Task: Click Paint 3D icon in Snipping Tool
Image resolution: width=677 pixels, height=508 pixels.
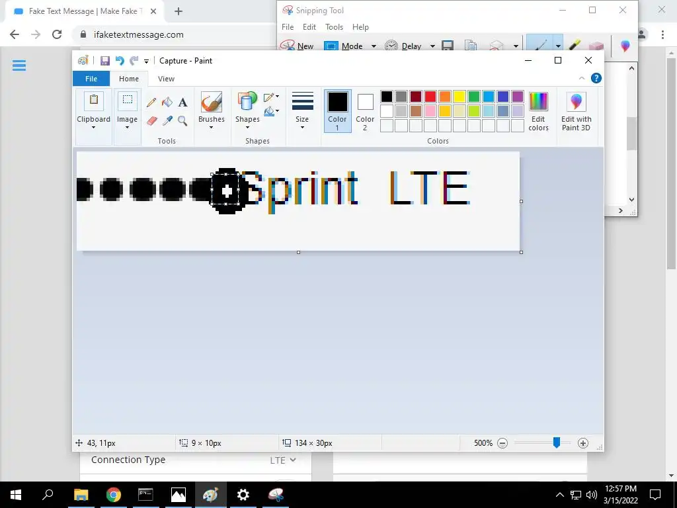Action: coord(625,45)
